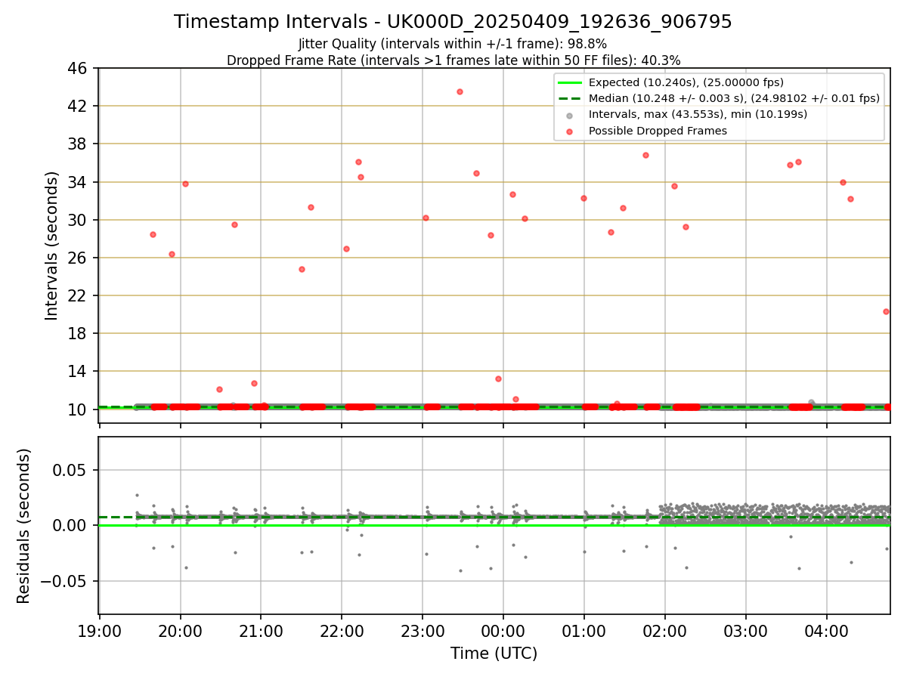Viewport: 907px width, 680px height.
Task: Click the gray interval dot just above the line before 04:00
Action: point(811,403)
